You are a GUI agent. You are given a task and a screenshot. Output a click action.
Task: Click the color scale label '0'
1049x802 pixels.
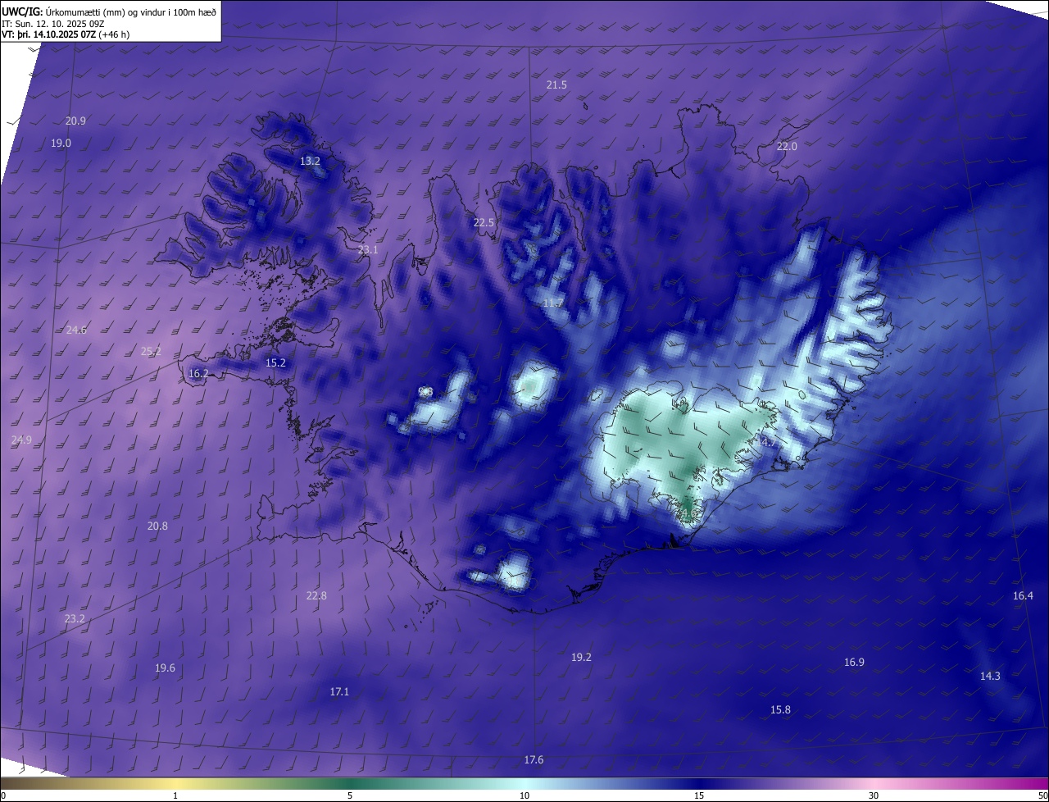[x=3, y=796]
